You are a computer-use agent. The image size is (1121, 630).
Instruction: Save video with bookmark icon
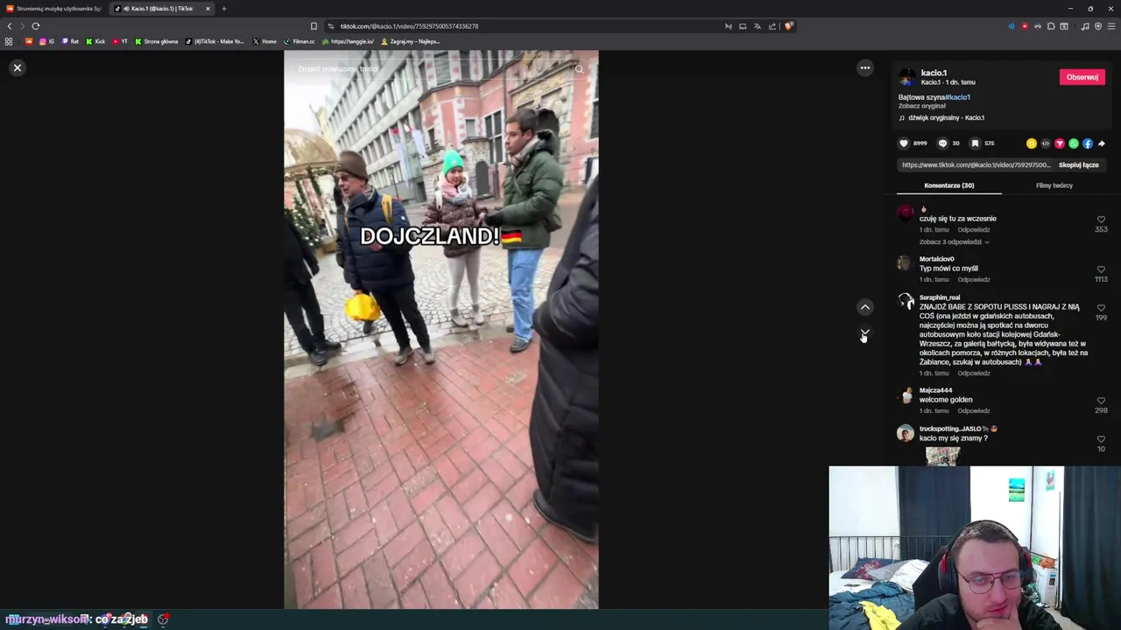(x=975, y=143)
